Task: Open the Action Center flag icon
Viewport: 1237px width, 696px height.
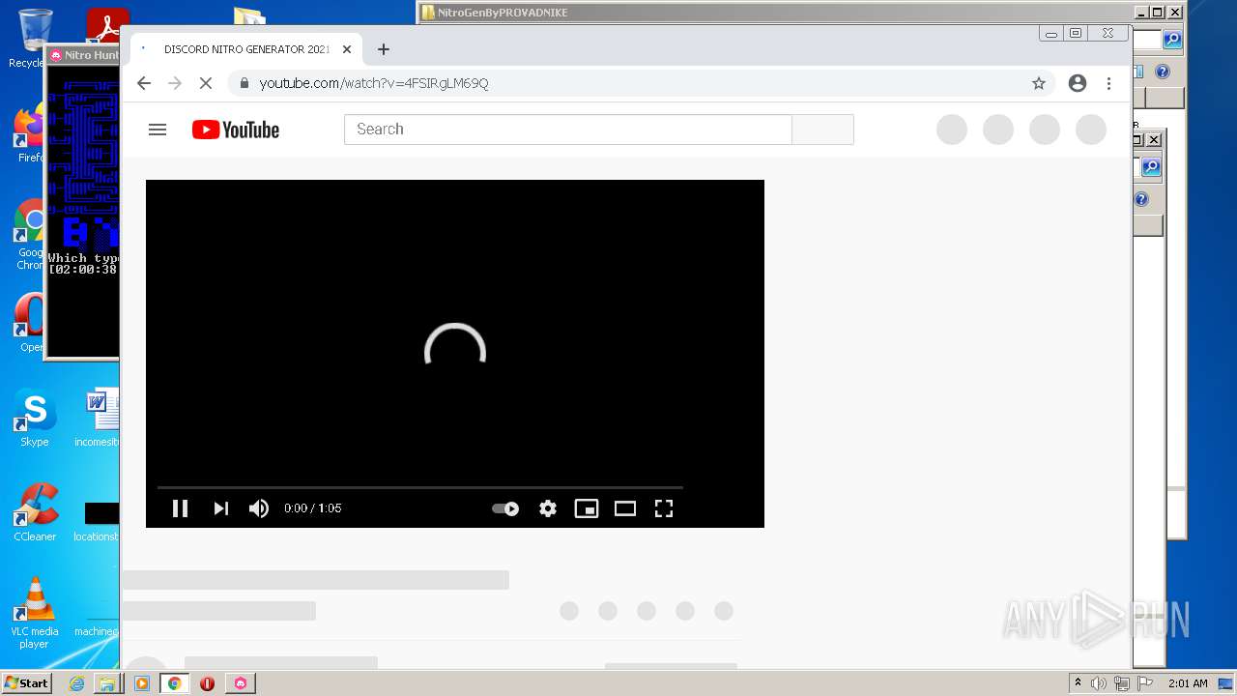Action: coord(1145,683)
